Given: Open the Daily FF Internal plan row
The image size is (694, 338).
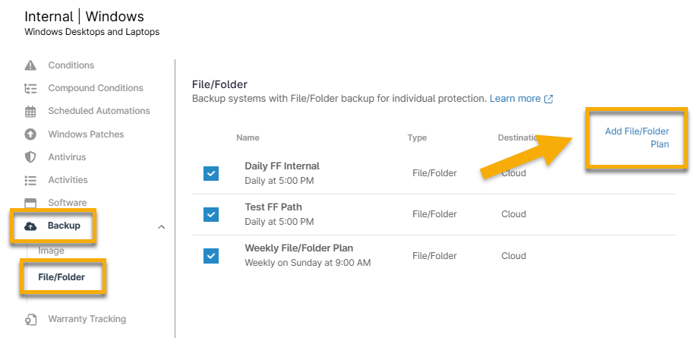Looking at the screenshot, I should click(x=282, y=166).
